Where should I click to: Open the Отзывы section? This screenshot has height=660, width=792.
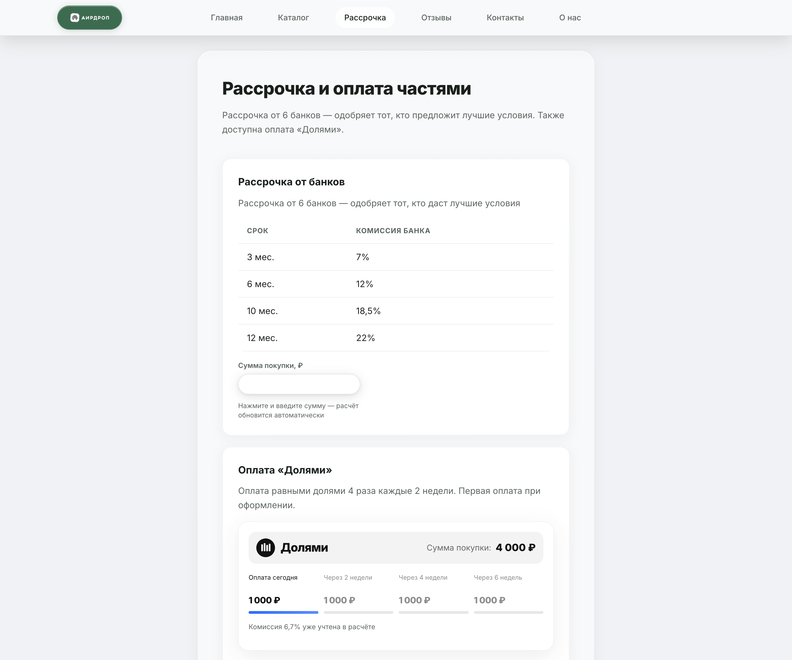[436, 18]
